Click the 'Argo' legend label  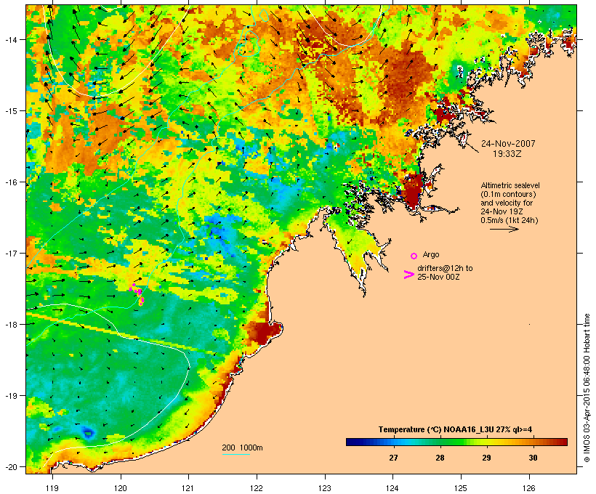pos(431,254)
